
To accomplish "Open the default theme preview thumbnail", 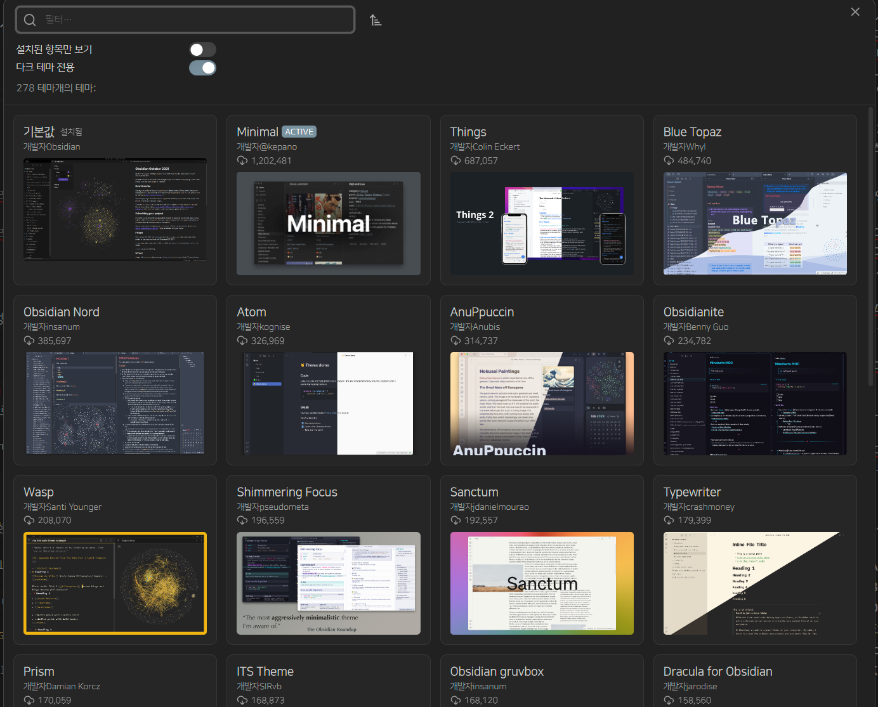I will tap(115, 210).
